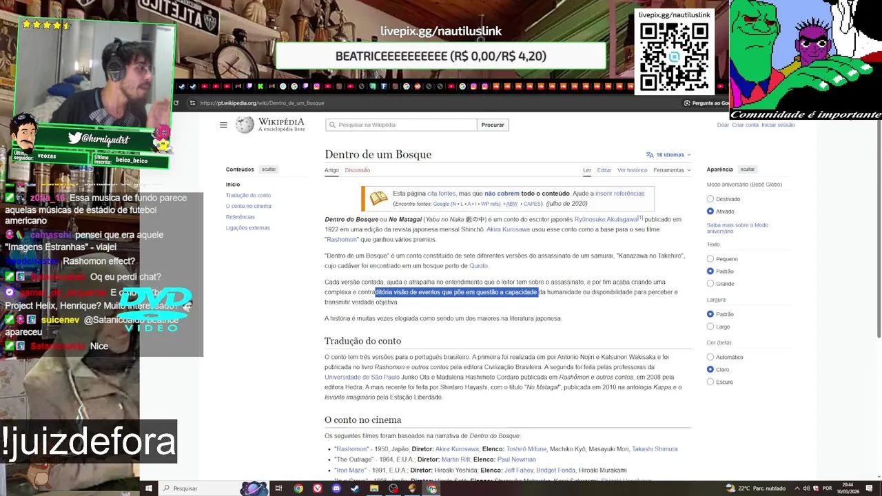
Task: Select the 'Ler' tab
Action: (x=587, y=170)
